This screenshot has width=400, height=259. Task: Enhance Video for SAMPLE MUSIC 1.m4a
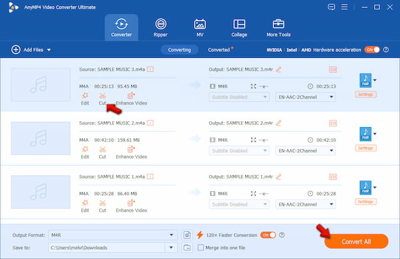click(x=131, y=206)
